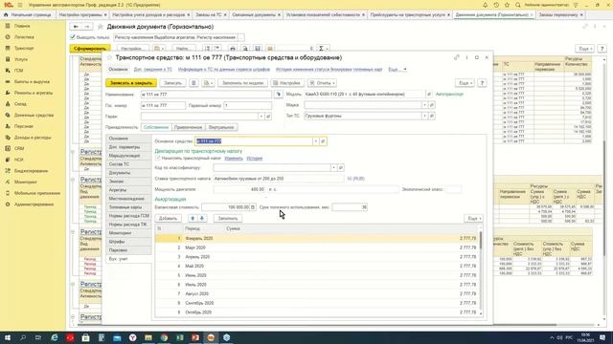This screenshot has height=344, width=613.
Task: Switch to Связанные документы tab
Action: pos(256,14)
